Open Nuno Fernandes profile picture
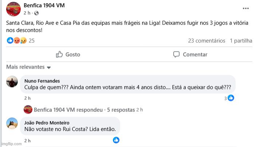 click(x=12, y=82)
